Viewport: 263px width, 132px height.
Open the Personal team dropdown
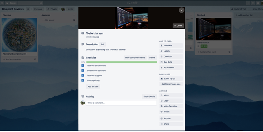click(38, 9)
